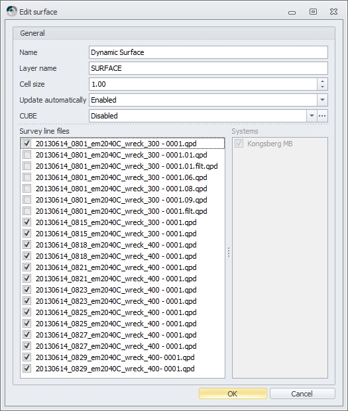Open the Update automatically dropdown
This screenshot has height=411, width=348.
(x=322, y=100)
